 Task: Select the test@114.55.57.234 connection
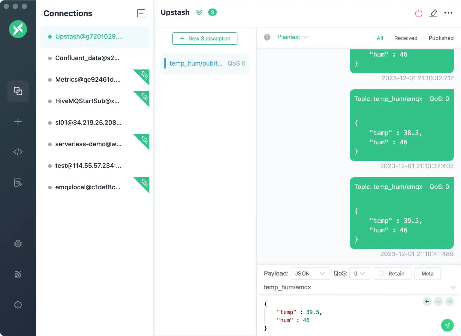[95, 166]
